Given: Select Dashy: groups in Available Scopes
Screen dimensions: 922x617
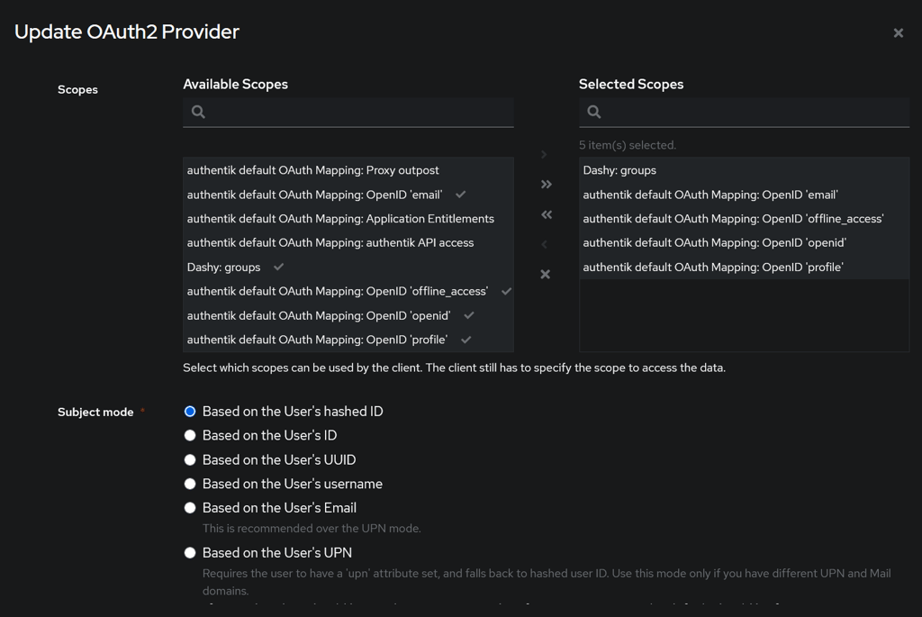Looking at the screenshot, I should (x=348, y=267).
